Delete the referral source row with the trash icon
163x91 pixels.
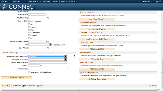pos(74,56)
